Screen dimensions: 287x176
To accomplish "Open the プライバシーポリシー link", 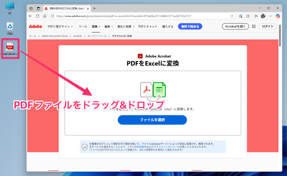I will pyautogui.click(x=165, y=147).
